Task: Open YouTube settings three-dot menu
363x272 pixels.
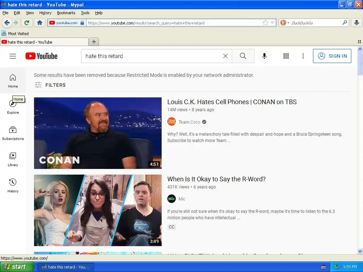Action: click(303, 56)
